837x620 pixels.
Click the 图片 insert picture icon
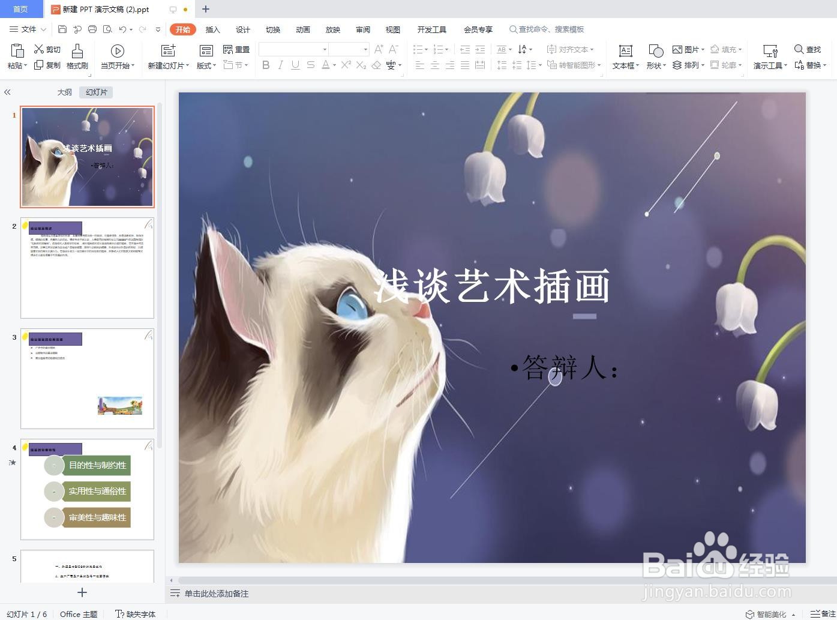click(677, 49)
